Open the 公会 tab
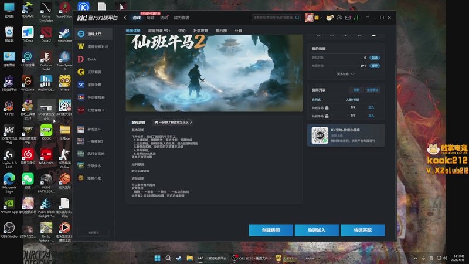This screenshot has width=469, height=264. tap(239, 31)
